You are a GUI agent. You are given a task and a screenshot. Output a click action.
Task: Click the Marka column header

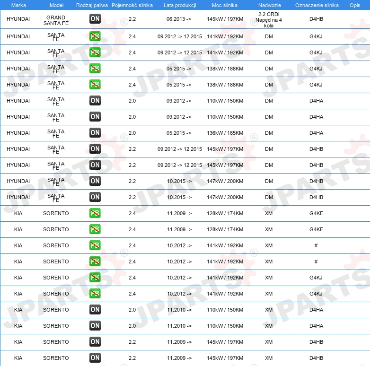pos(18,5)
